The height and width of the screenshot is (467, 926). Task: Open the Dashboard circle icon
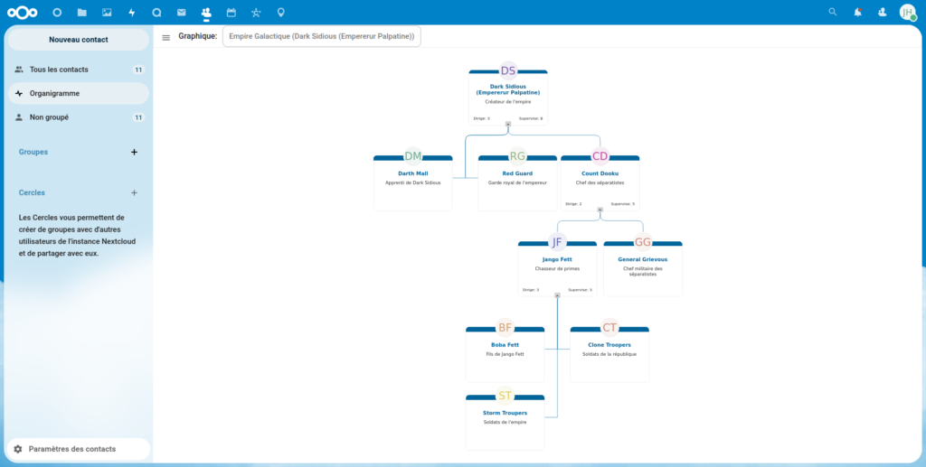coord(57,13)
